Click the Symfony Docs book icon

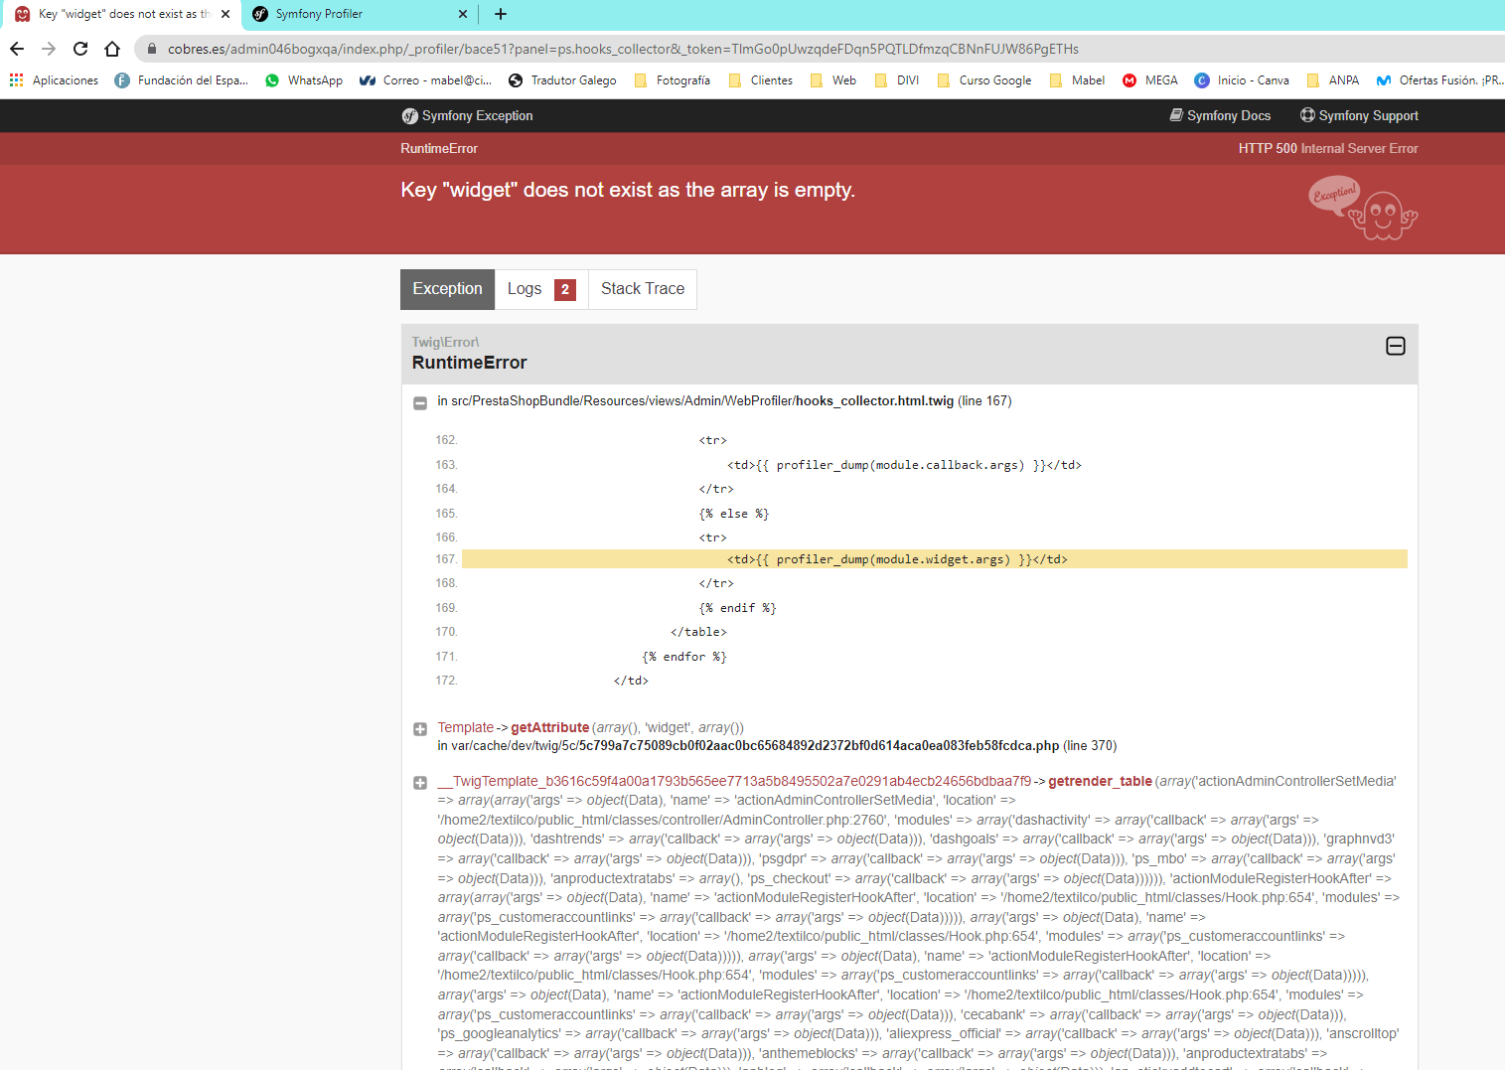1176,115
